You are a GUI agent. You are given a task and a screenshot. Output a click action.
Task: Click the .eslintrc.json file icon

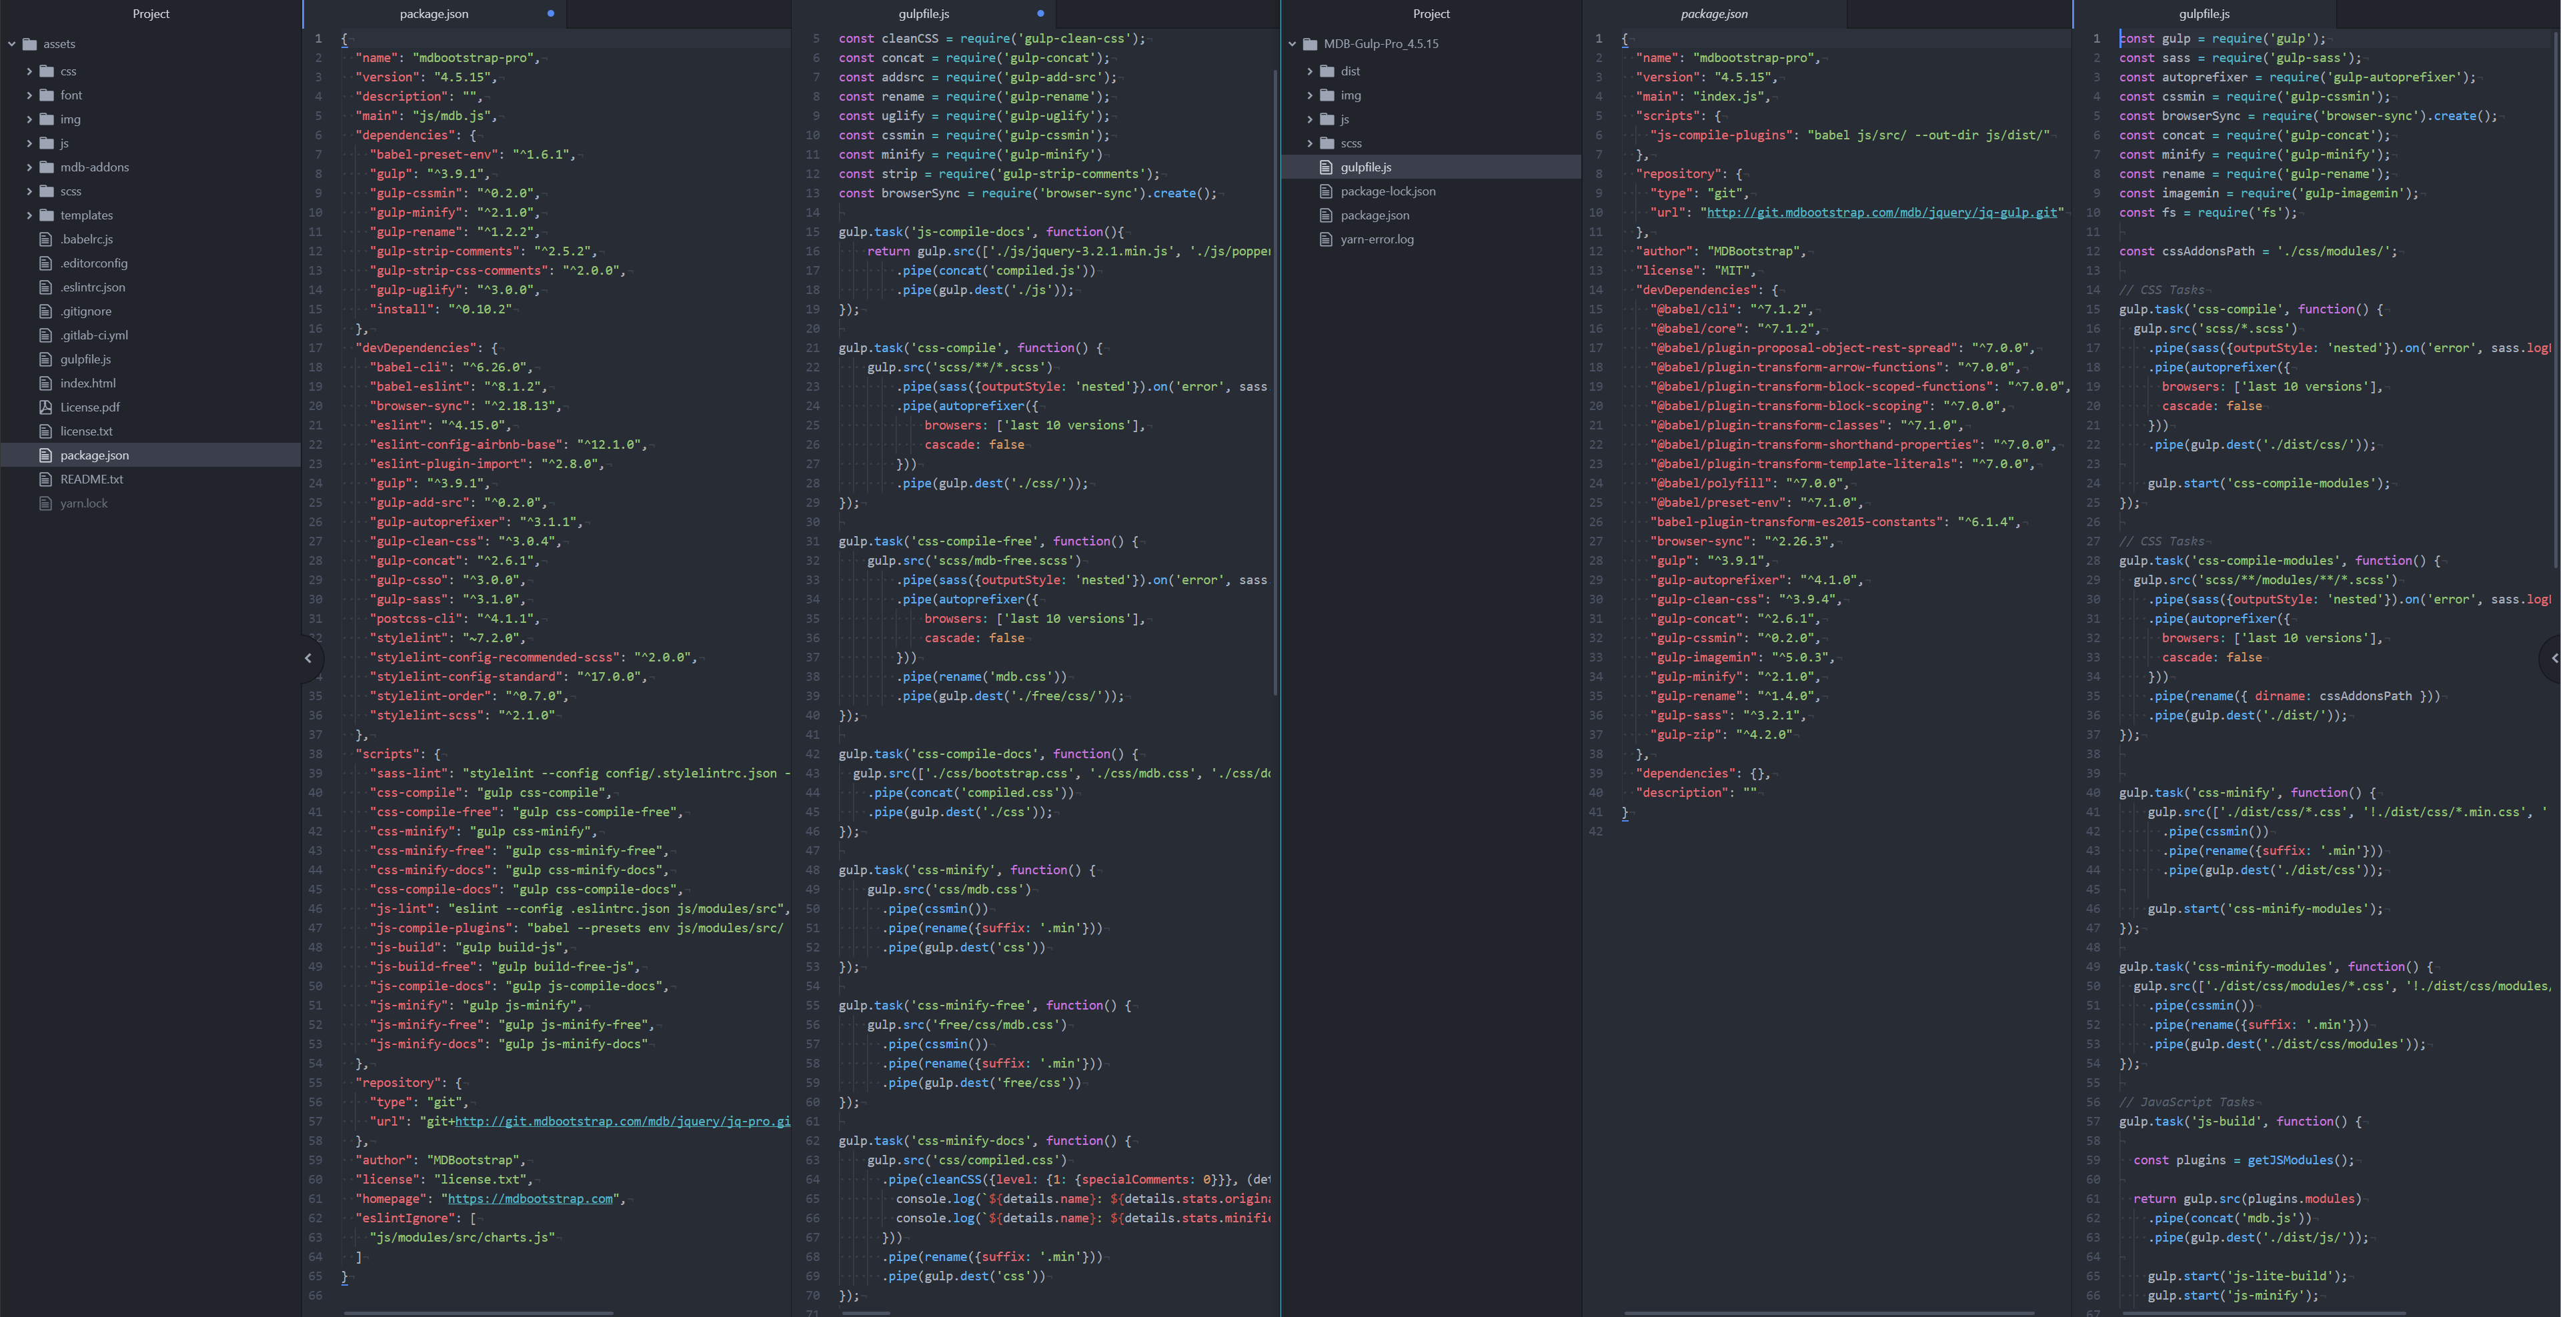click(46, 287)
